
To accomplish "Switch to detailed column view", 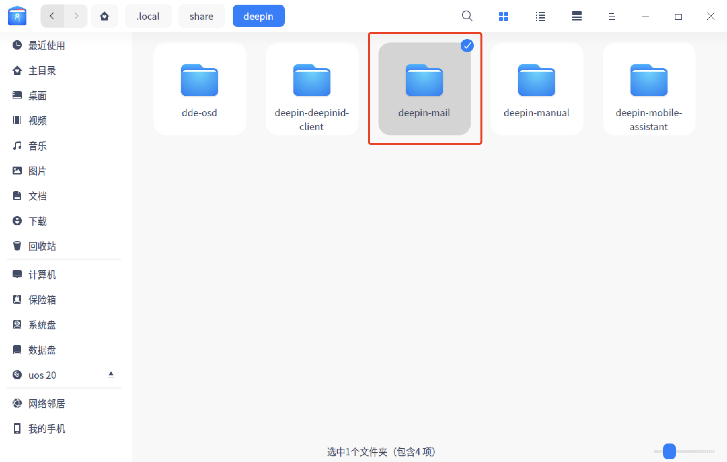I will [x=577, y=16].
